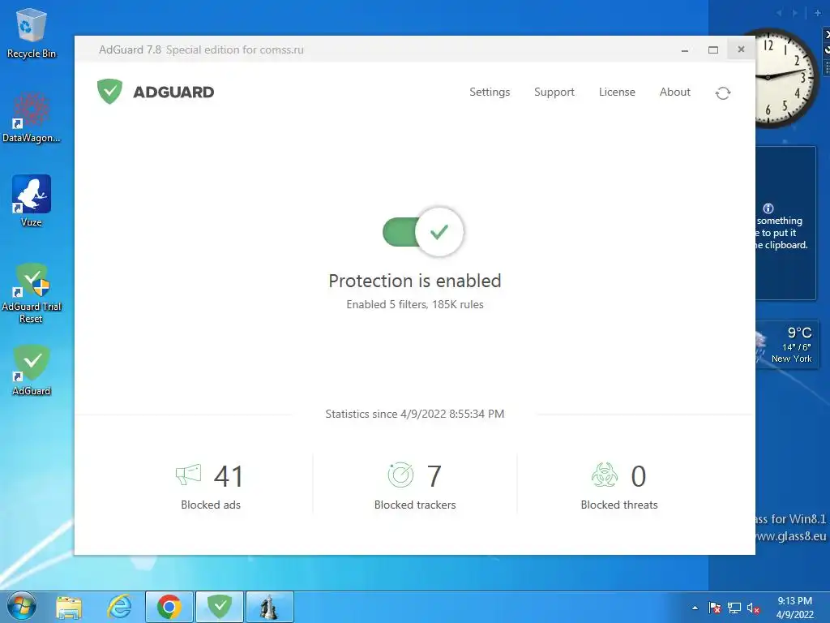830x623 pixels.
Task: Click the 0 blocked threats count
Action: click(639, 476)
